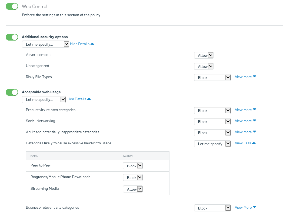
Task: Change the Uncategorized action dropdown
Action: pos(204,67)
